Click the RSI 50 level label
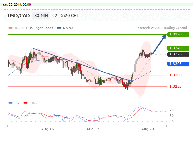Viewport: 193px width, 141px height. [x=172, y=116]
